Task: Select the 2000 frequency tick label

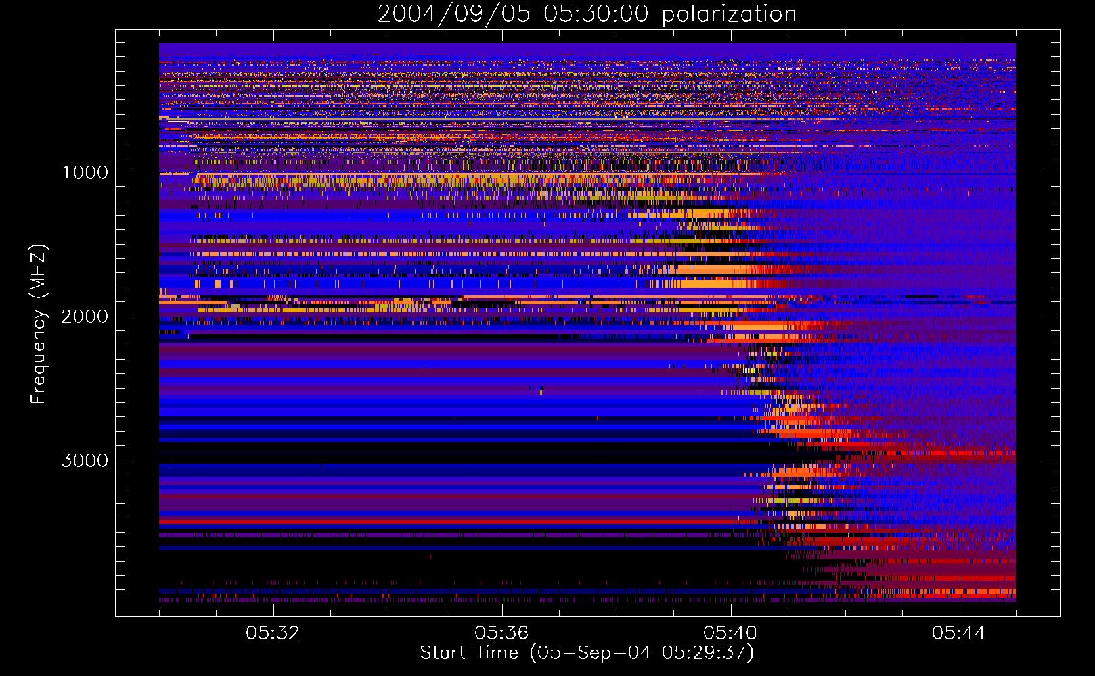Action: 85,316
